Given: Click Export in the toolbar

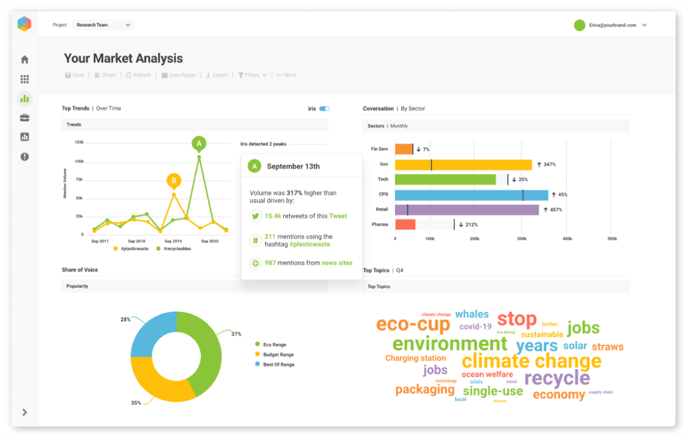Looking at the screenshot, I should point(217,75).
